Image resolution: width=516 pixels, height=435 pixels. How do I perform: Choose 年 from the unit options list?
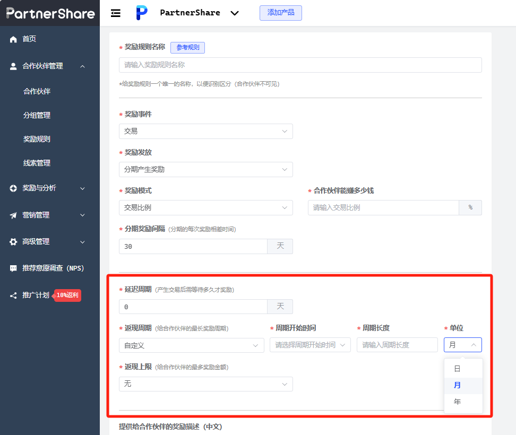pyautogui.click(x=457, y=402)
